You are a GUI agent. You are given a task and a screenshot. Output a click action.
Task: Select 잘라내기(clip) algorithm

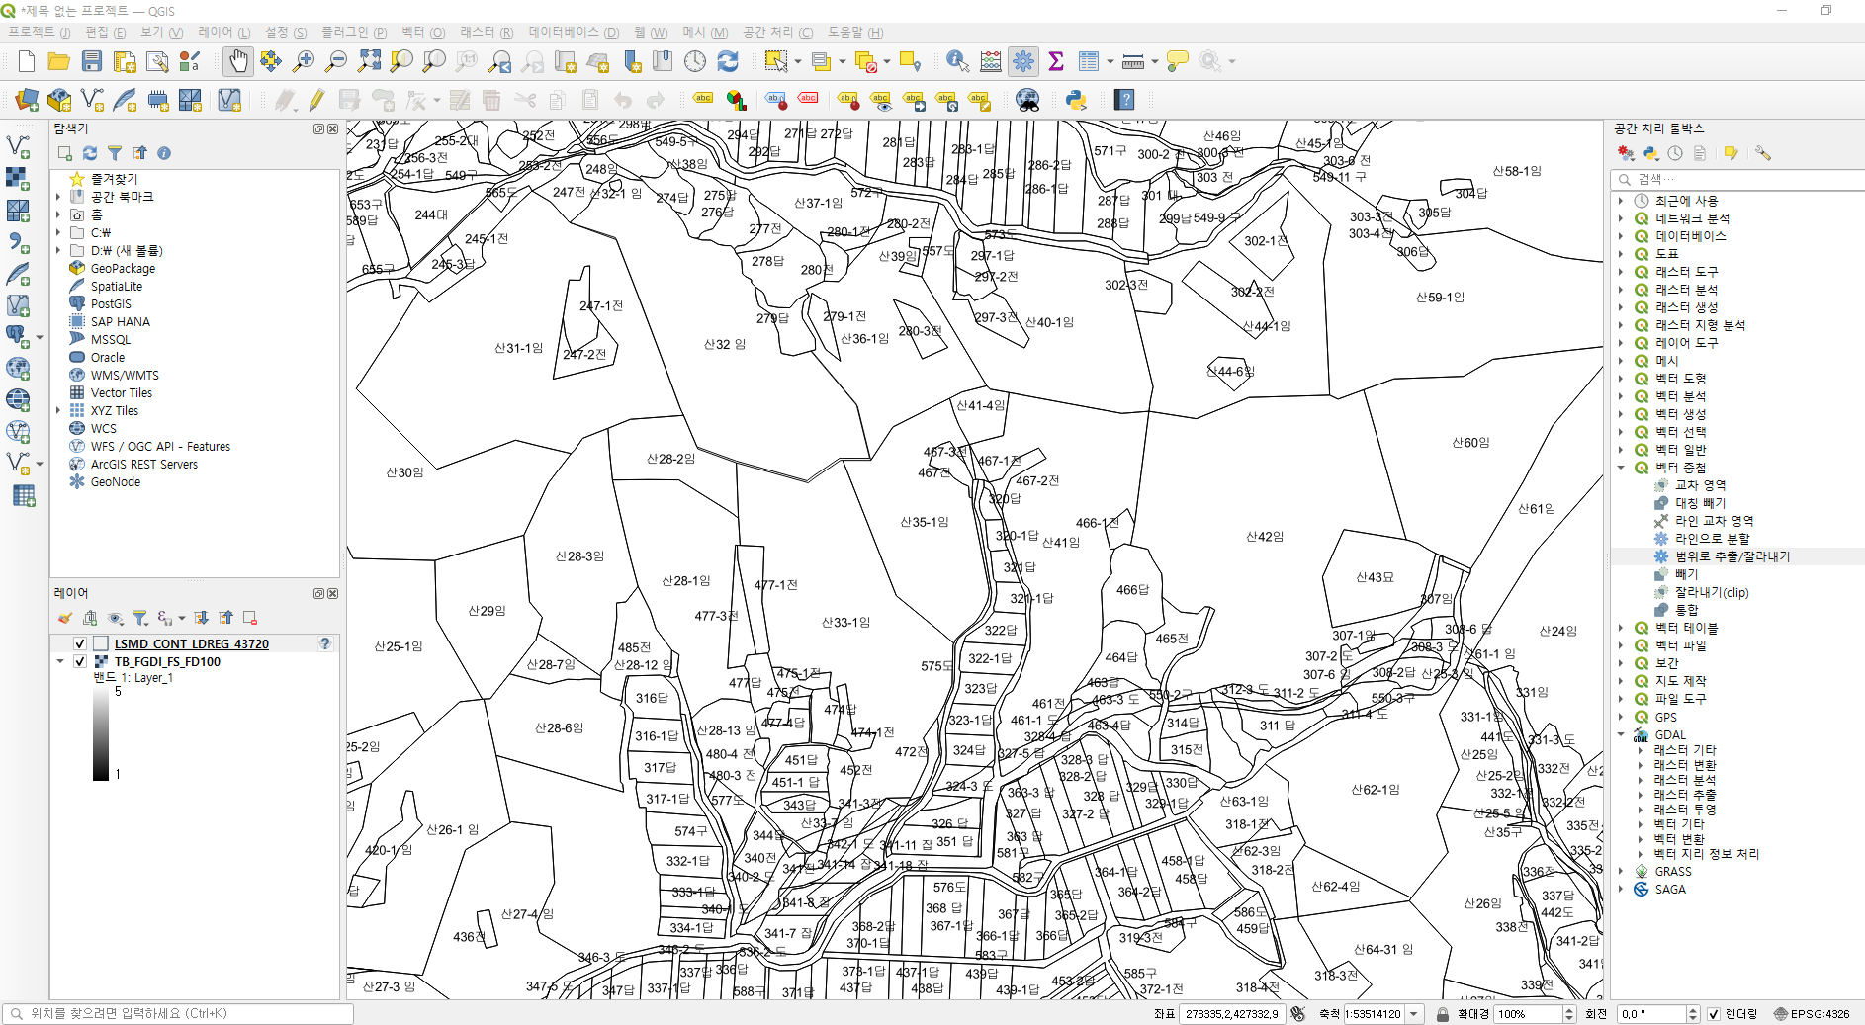[1712, 592]
